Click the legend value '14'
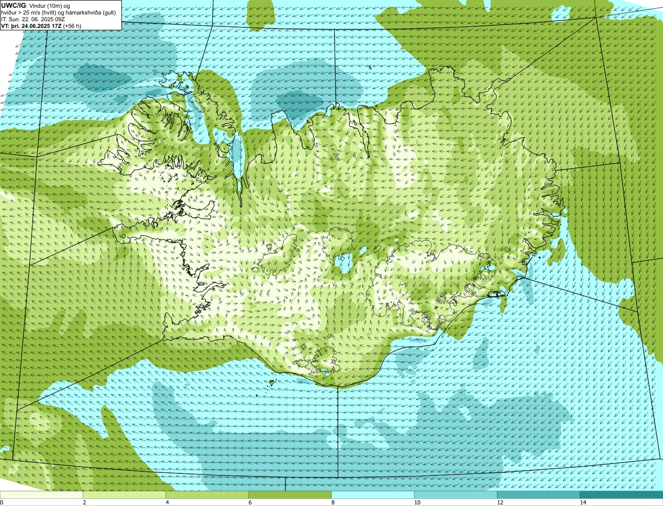The height and width of the screenshot is (506, 663). point(583,502)
